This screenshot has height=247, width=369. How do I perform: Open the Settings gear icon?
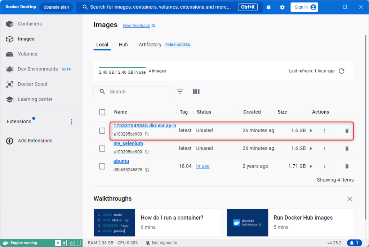282,7
